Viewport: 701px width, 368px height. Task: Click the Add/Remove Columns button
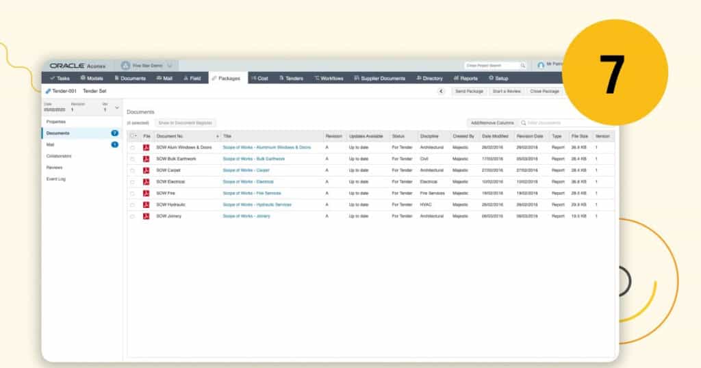[x=492, y=123]
